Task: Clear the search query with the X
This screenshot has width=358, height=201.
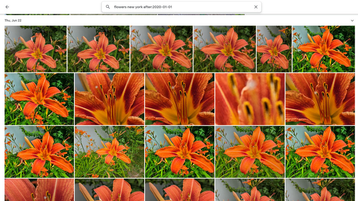Action: (x=256, y=7)
